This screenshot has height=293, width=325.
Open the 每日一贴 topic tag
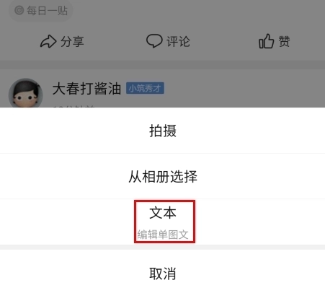click(40, 11)
